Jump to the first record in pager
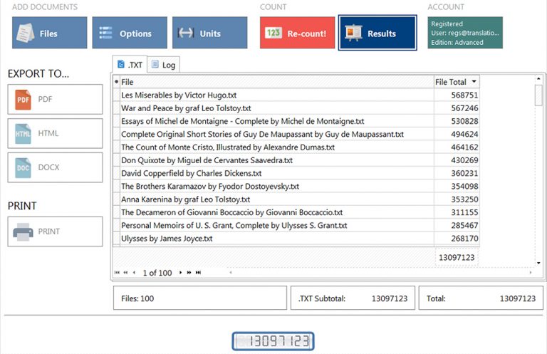This screenshot has height=354, width=547. [x=117, y=273]
